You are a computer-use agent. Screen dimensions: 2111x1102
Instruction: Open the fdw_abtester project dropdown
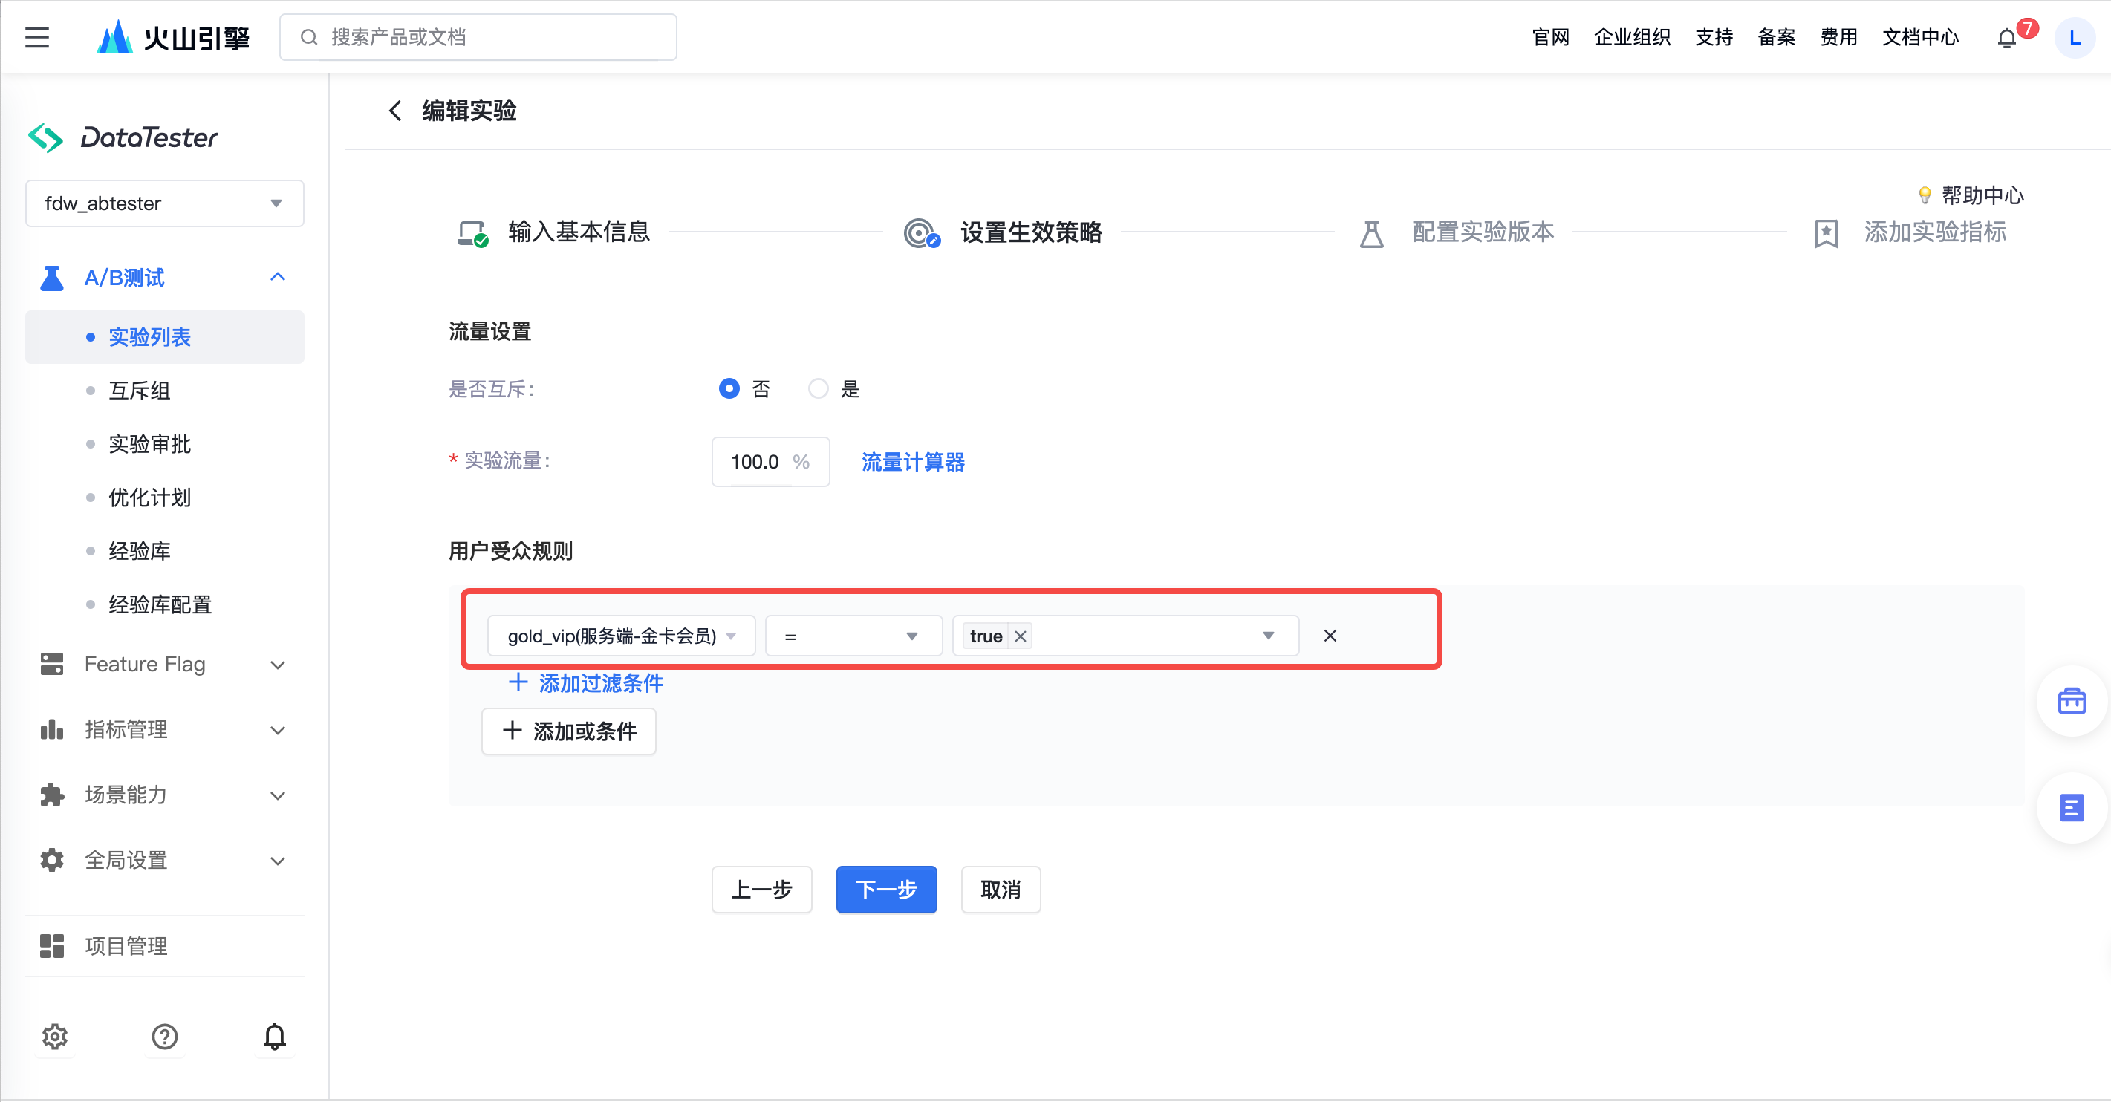coord(165,203)
